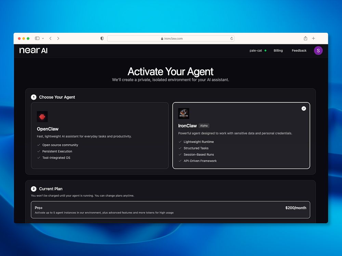
Task: Click the green fullscreen window button
Action: tap(28, 39)
